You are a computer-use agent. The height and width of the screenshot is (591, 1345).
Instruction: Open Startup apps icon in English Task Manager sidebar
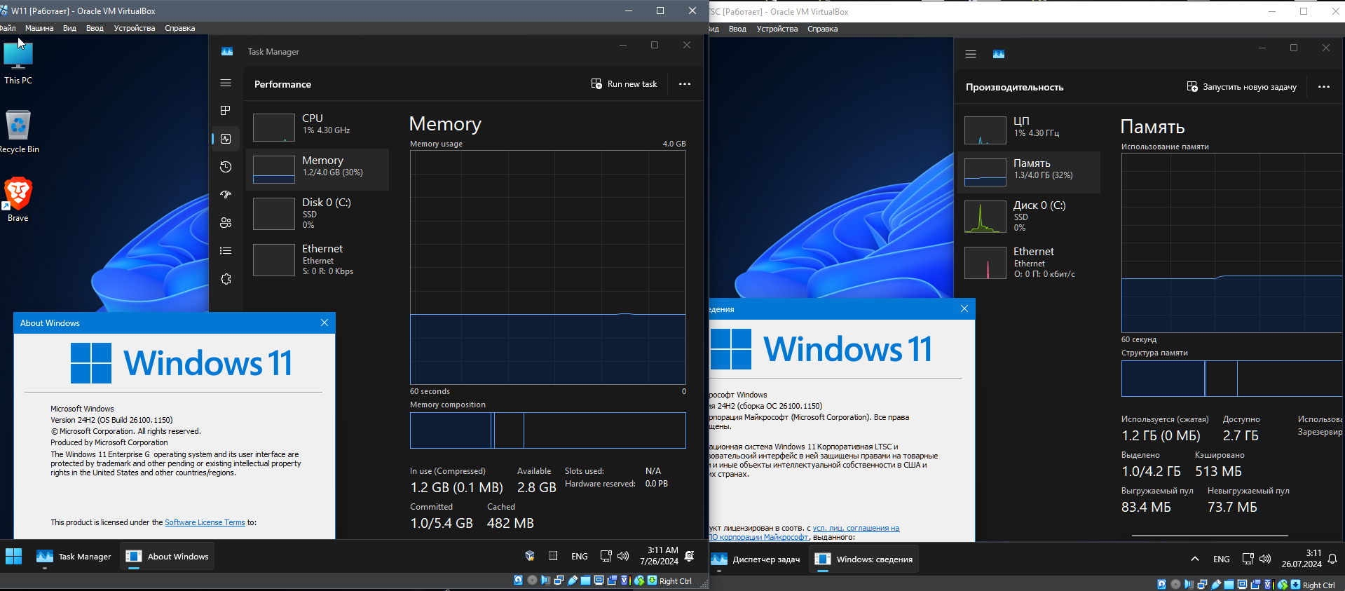pos(226,195)
